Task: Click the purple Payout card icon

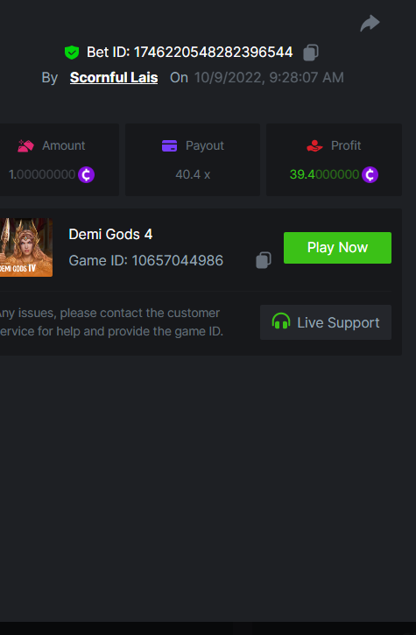Action: [169, 145]
